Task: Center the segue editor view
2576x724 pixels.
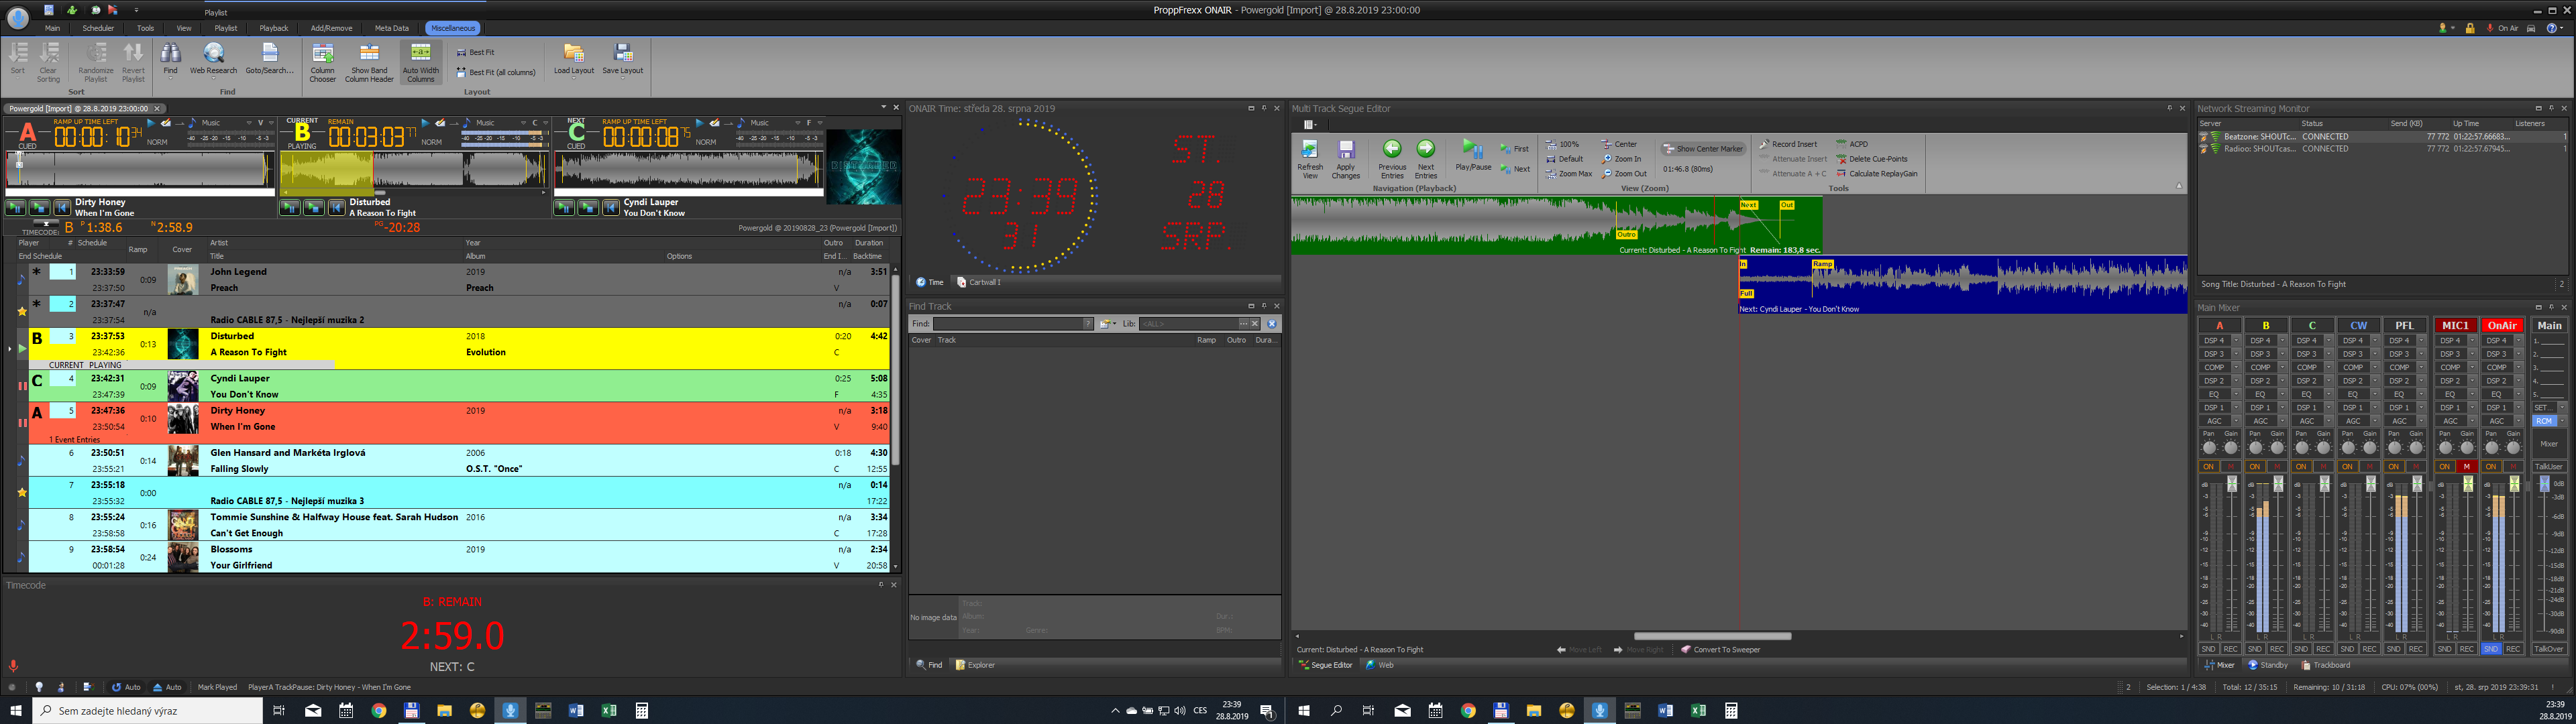Action: [x=1620, y=144]
